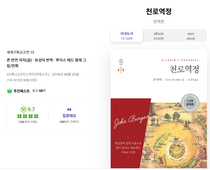
Task: Click the 9.7 rating score
Action: [31, 109]
